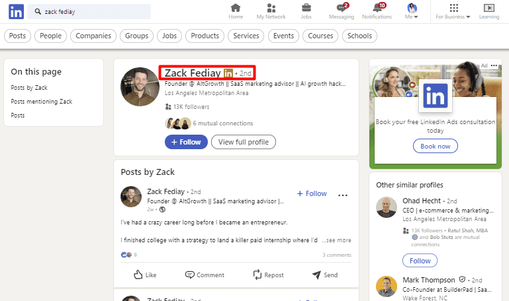Open Mark Thompson's profile photo
The image size is (509, 301).
(387, 286)
